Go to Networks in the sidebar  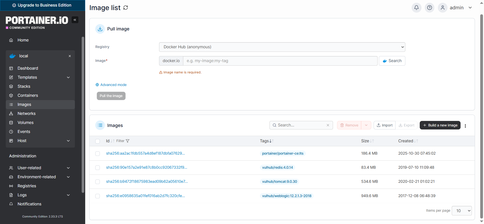(40, 114)
